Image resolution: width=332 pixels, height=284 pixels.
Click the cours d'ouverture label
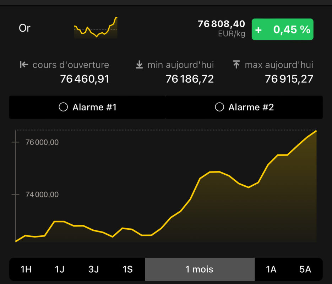point(71,65)
